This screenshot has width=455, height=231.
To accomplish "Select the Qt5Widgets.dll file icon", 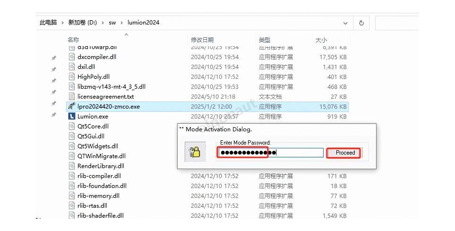I will click(x=72, y=146).
